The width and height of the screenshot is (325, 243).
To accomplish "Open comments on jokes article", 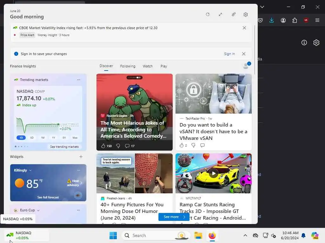I will pyautogui.click(x=127, y=146).
